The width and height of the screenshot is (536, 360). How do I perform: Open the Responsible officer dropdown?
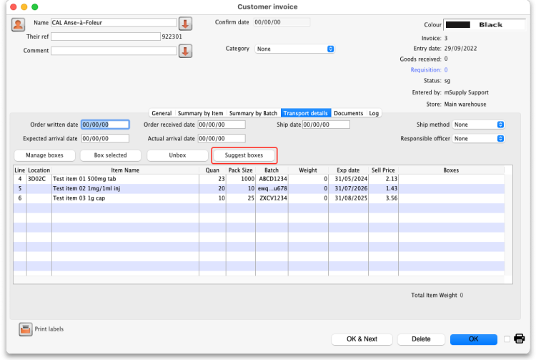(x=479, y=138)
